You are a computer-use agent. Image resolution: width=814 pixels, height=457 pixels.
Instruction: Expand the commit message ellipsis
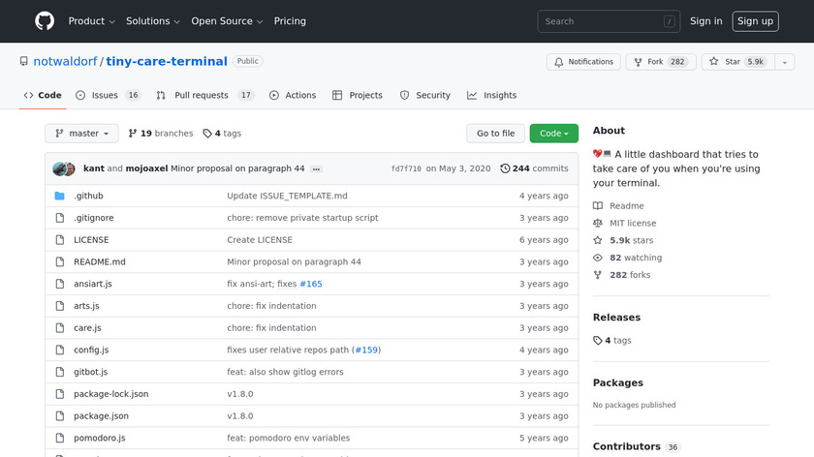(x=316, y=168)
